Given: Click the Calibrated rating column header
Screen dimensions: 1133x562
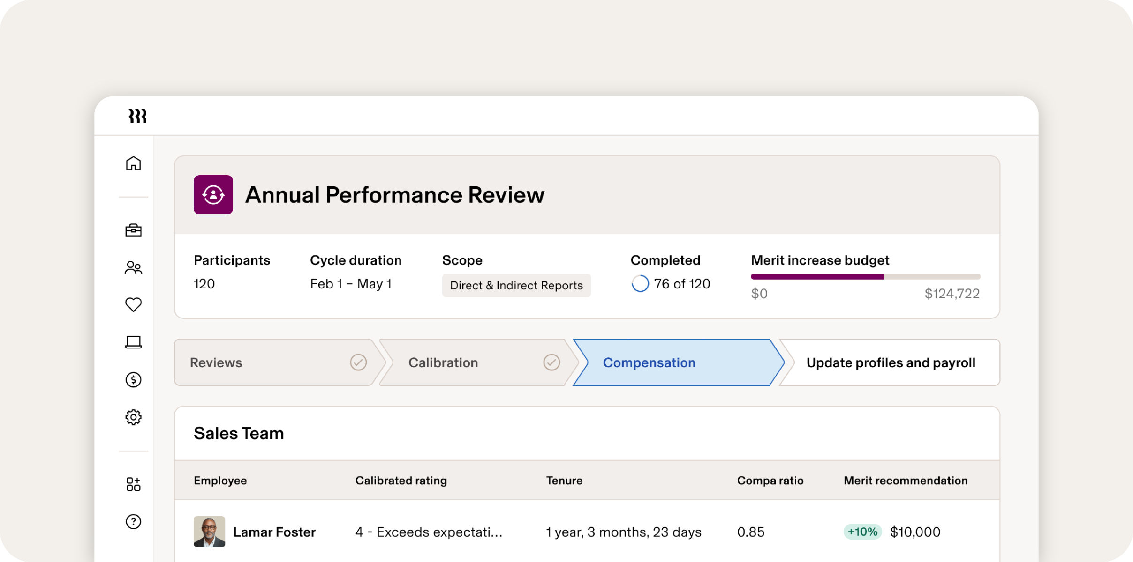Looking at the screenshot, I should (x=401, y=481).
